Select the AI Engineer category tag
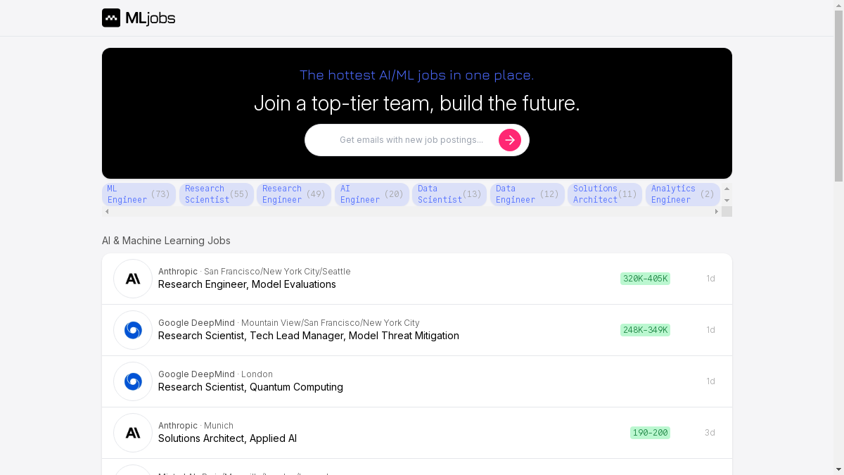 (x=371, y=194)
